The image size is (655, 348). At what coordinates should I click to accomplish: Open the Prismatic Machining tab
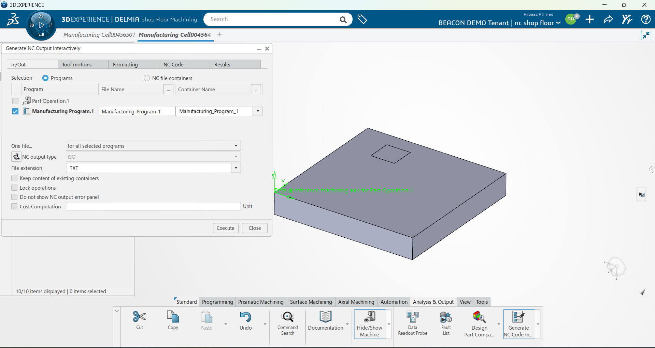261,302
